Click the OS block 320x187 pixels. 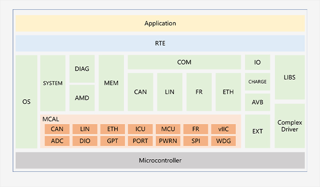tap(26, 101)
